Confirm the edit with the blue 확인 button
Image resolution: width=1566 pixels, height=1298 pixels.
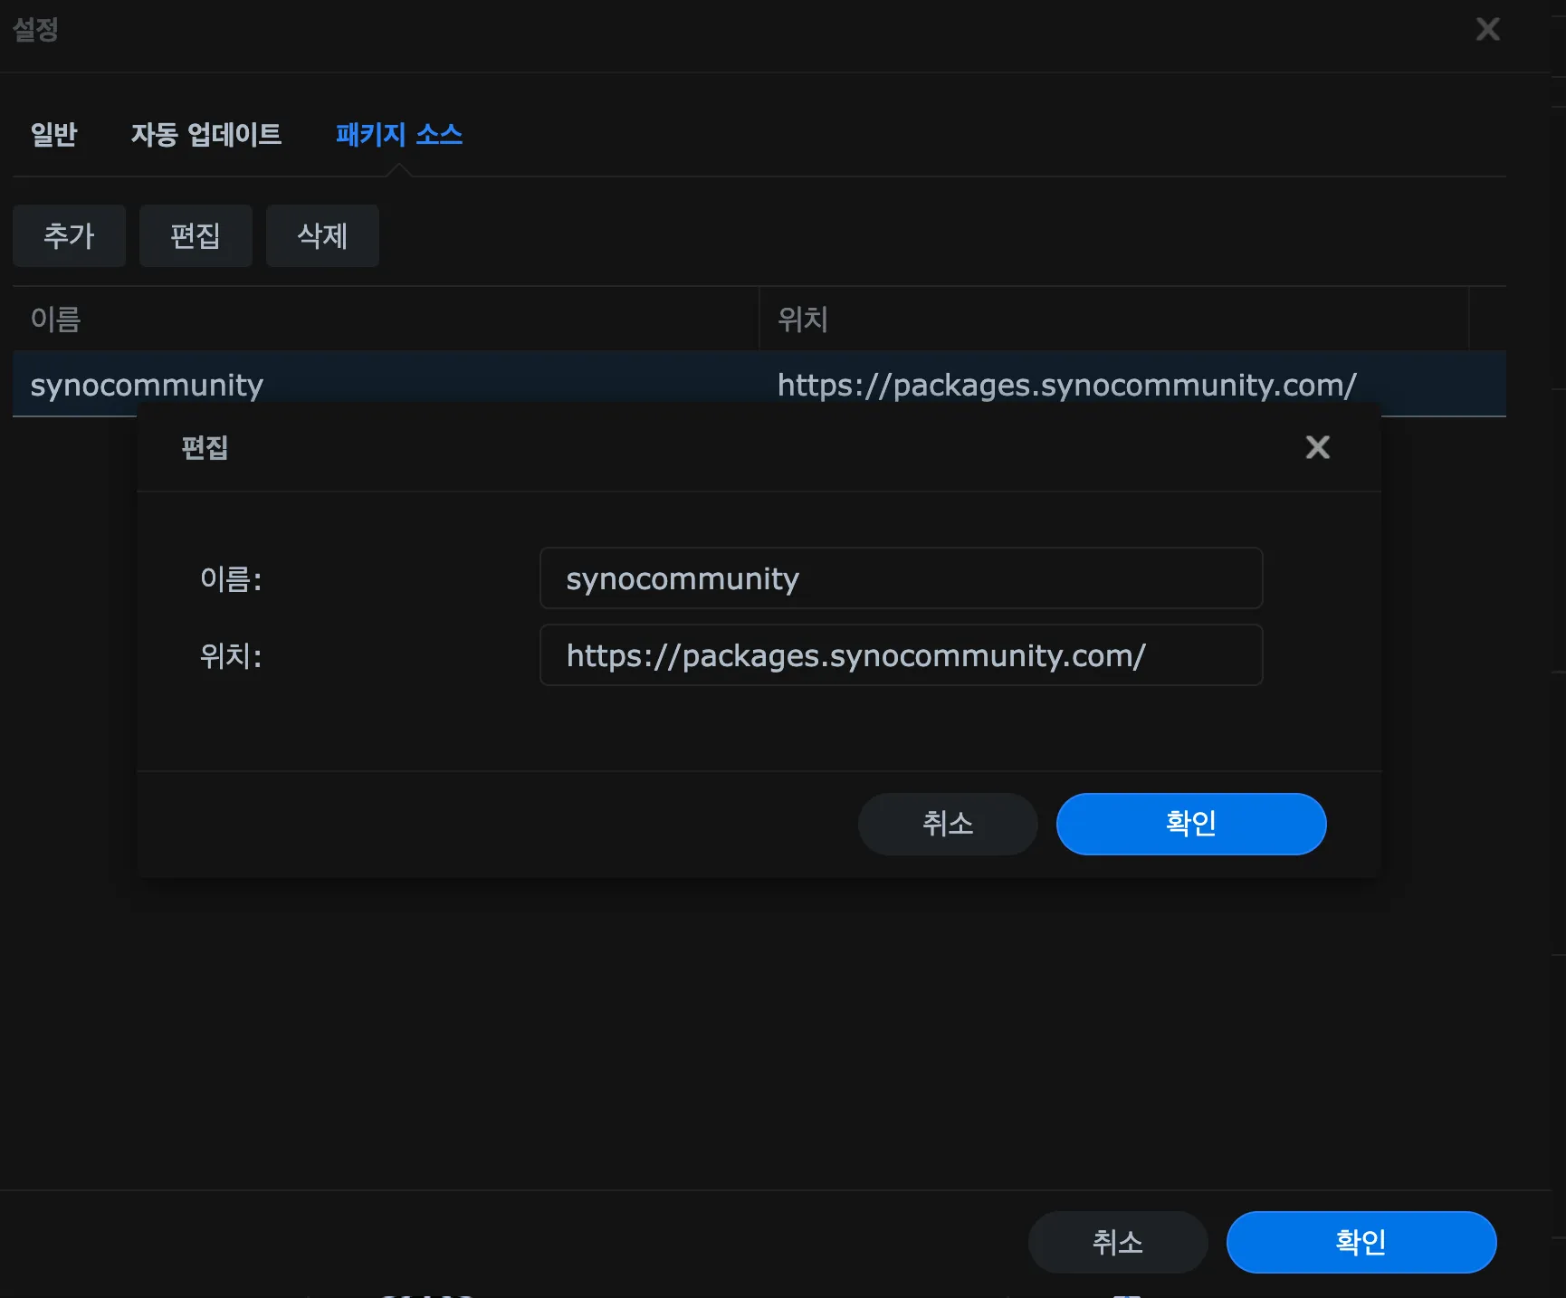(1190, 824)
